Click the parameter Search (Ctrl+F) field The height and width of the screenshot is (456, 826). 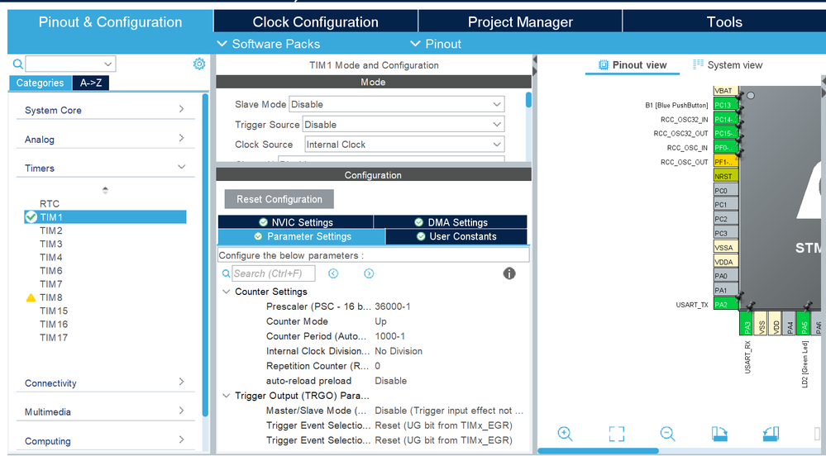[x=274, y=273]
